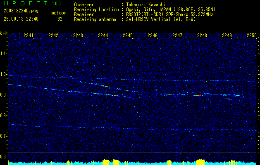Image resolution: width=260 pixels, height=165 pixels.
Task: Click the 2241 time marker
Action: pyautogui.click(x=29, y=36)
